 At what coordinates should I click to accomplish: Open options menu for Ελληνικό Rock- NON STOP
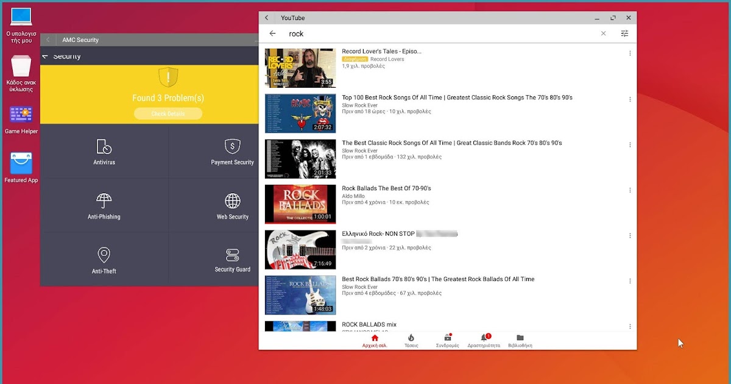pos(630,236)
